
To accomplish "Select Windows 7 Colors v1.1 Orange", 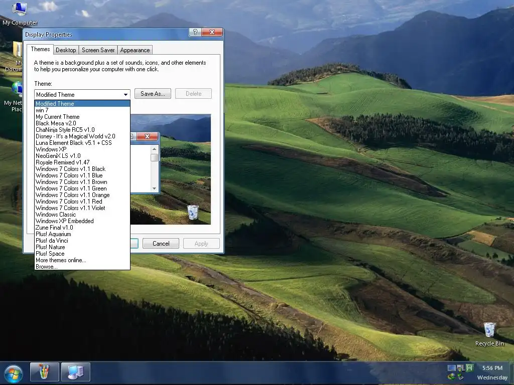I will 82,195.
